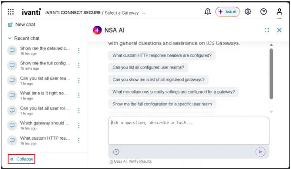The image size is (291, 169).
Task: Click chat bubble icon beside 'Can you list all user rol...'
Action: coord(12,110)
